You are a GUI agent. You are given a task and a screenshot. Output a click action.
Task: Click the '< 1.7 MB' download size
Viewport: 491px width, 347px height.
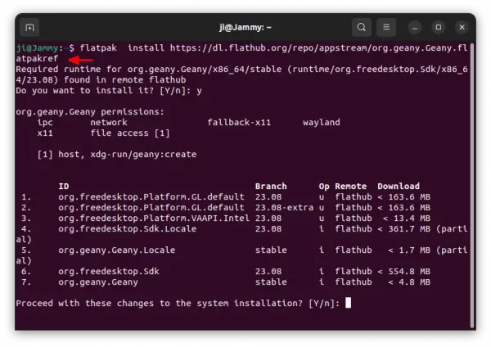(x=409, y=250)
